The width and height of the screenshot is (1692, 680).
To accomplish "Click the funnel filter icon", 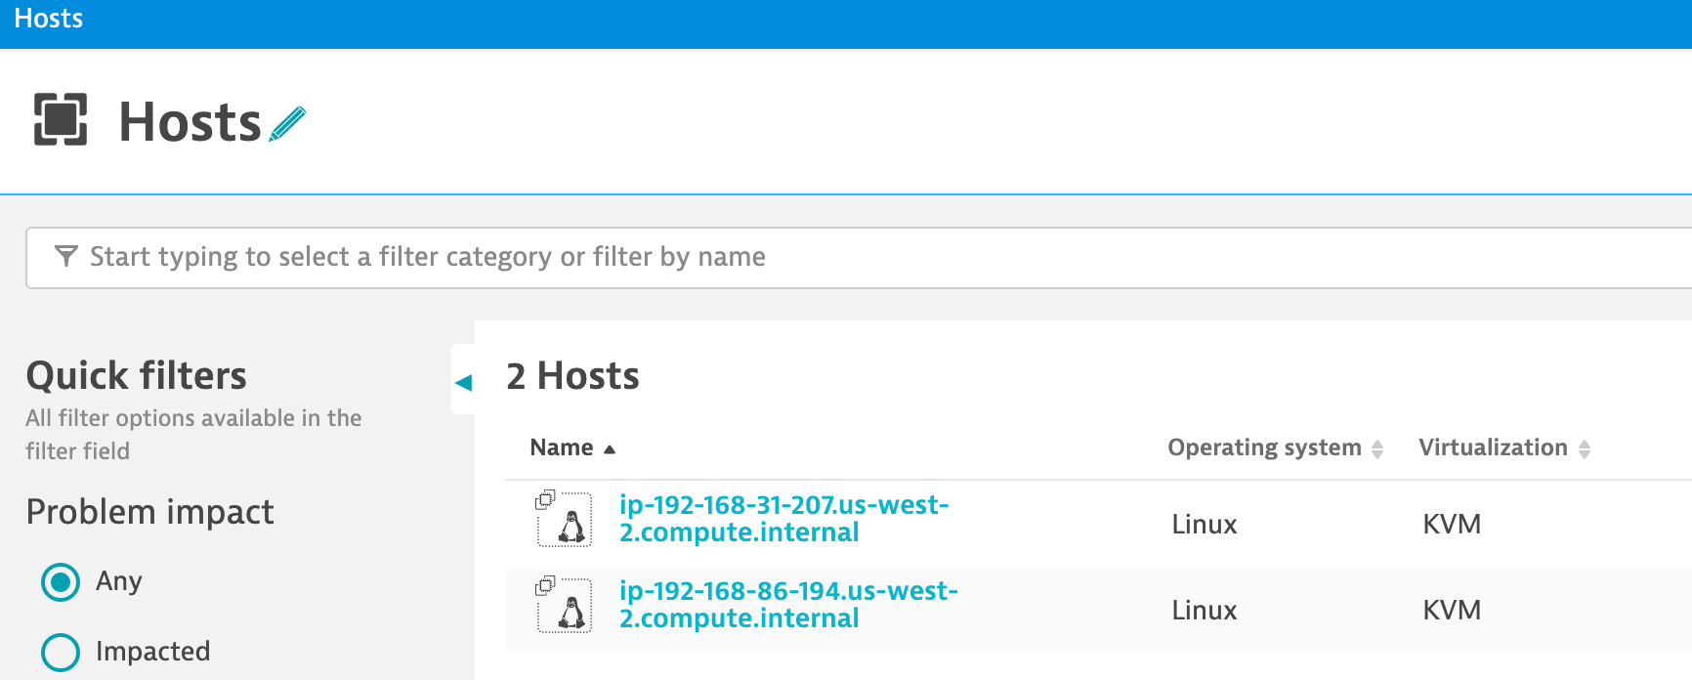I will tap(65, 257).
